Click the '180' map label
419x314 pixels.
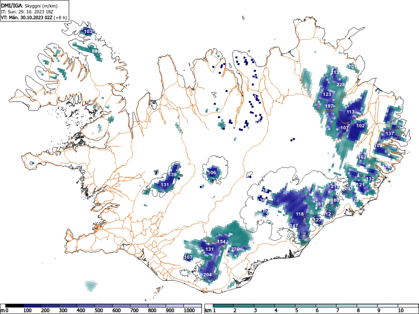(x=335, y=200)
